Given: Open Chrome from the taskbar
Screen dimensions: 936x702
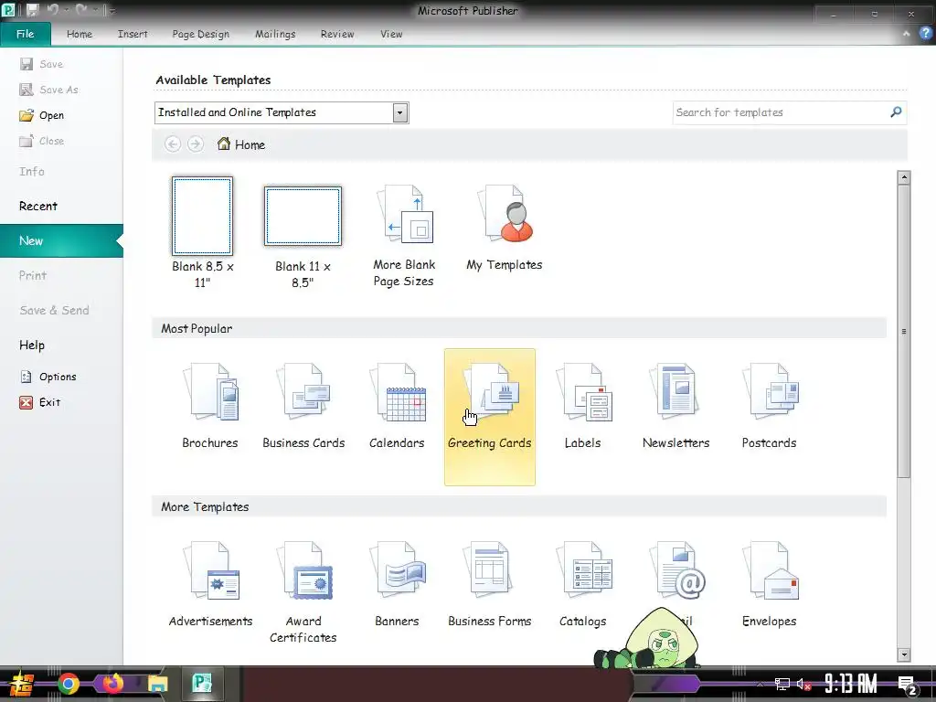Looking at the screenshot, I should [68, 684].
